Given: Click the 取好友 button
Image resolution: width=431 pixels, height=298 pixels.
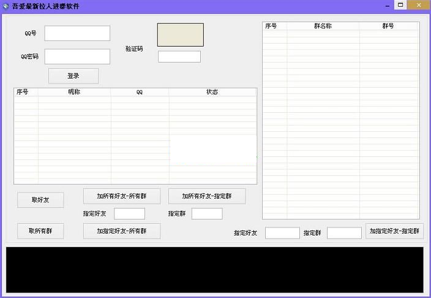Looking at the screenshot, I should pyautogui.click(x=40, y=200).
